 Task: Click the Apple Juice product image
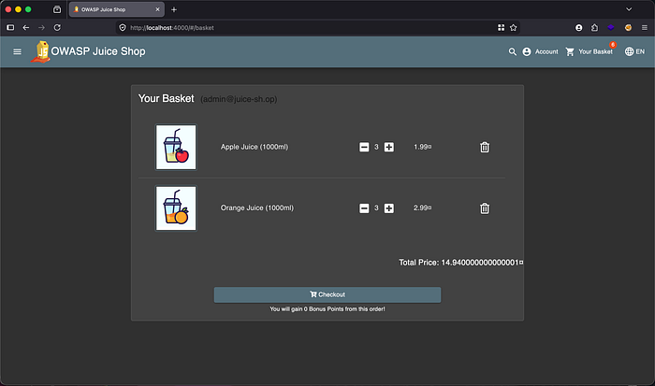[x=176, y=147]
